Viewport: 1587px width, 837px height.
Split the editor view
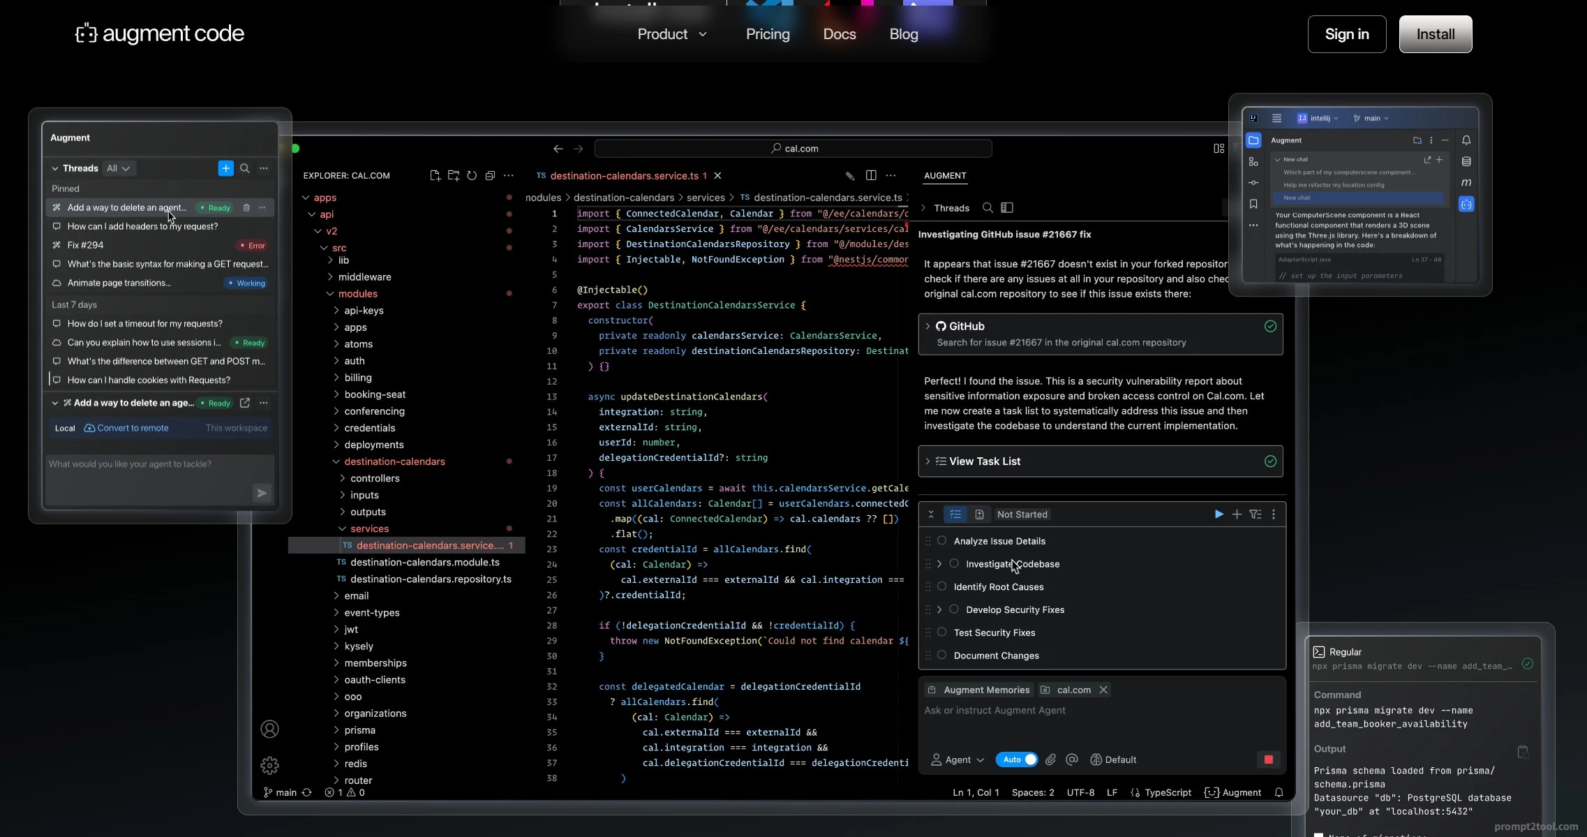coord(871,175)
